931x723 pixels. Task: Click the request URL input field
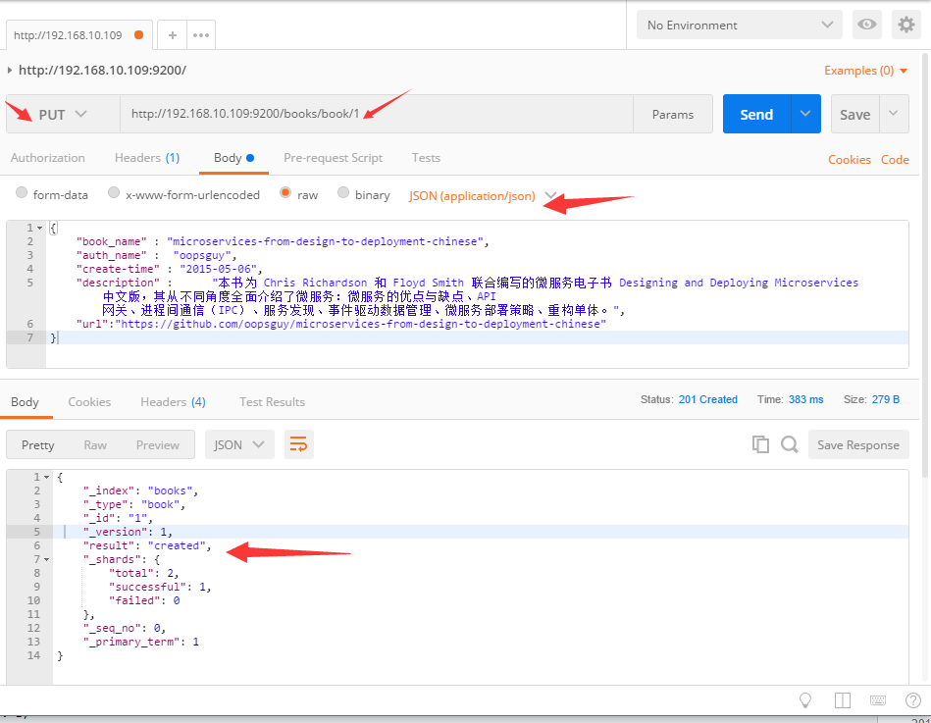377,115
